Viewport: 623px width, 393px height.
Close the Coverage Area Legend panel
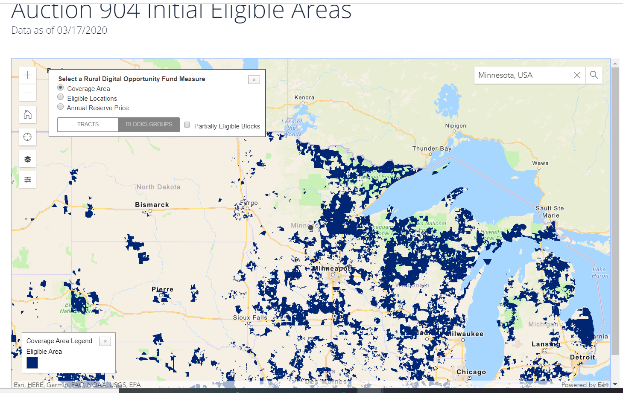coord(105,341)
